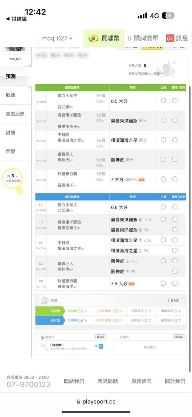The height and width of the screenshot is (417, 192).
Task: Tap the yellow lightbulb follower icon
Action: click(x=13, y=181)
